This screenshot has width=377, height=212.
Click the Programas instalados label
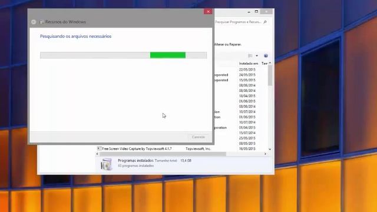135,160
